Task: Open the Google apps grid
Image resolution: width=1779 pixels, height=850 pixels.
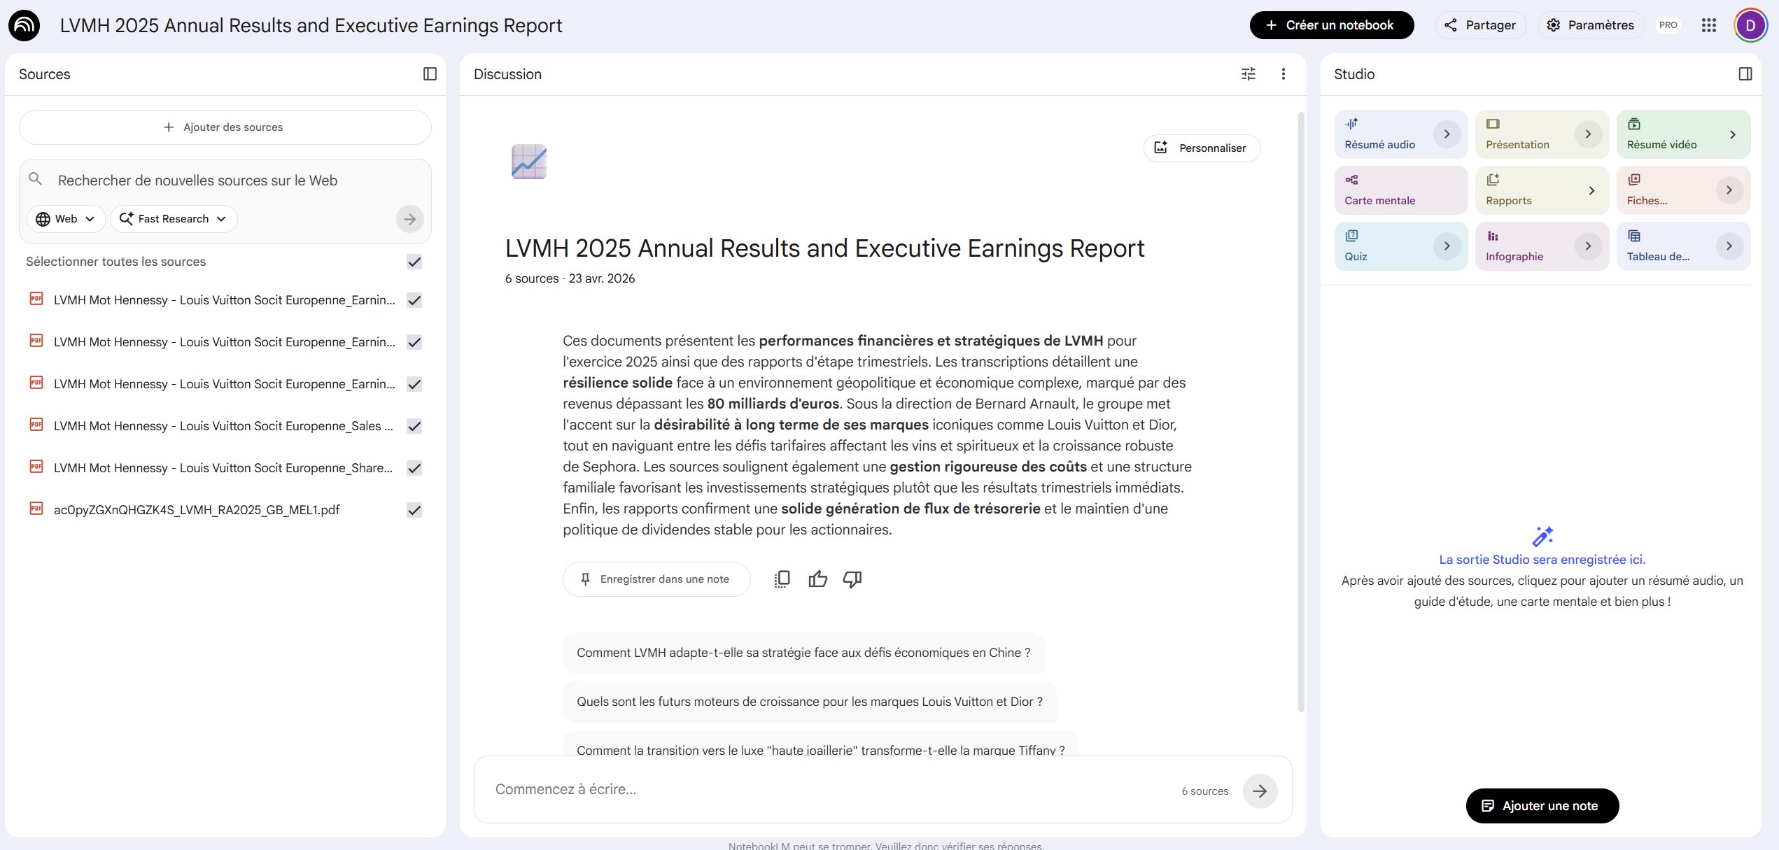Action: click(1708, 25)
